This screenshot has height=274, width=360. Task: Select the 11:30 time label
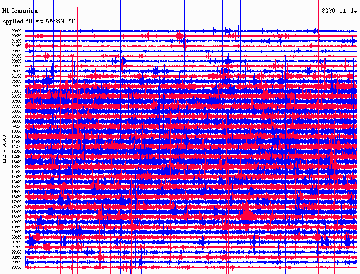(16, 146)
